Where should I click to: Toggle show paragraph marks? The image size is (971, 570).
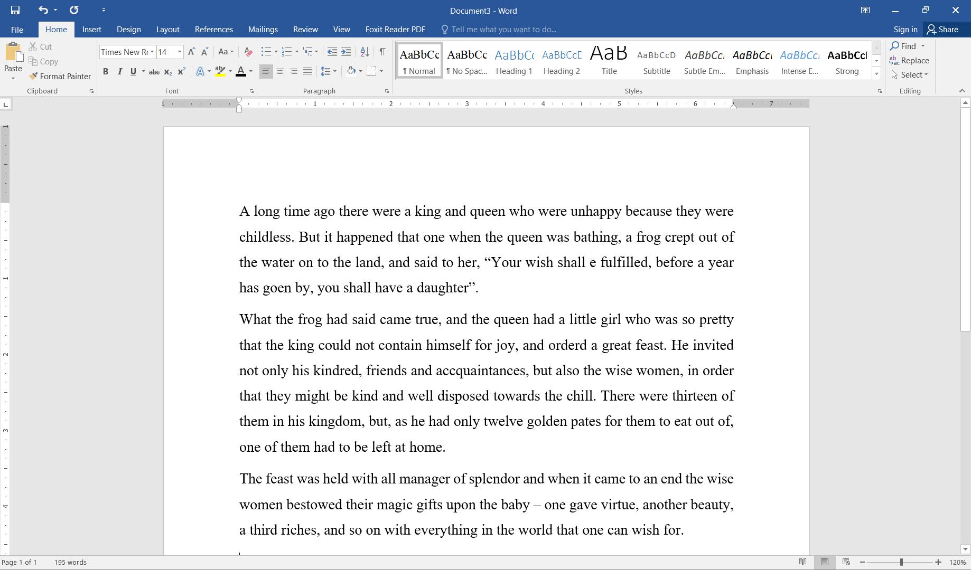382,52
